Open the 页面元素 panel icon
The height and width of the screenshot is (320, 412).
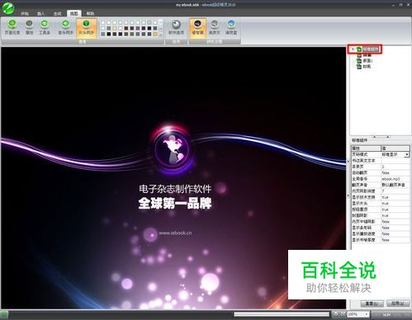12,27
